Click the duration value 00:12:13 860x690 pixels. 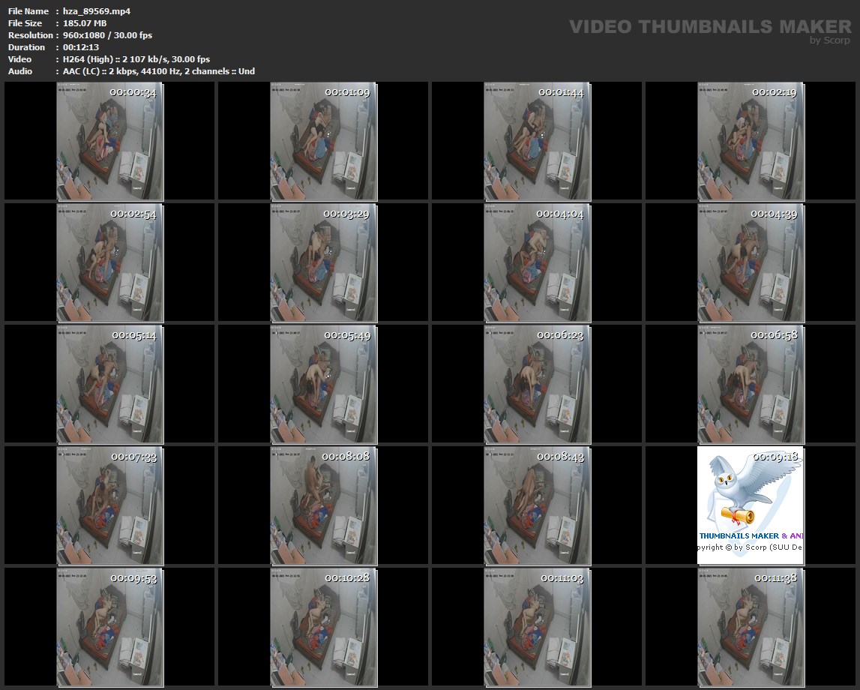(x=81, y=47)
